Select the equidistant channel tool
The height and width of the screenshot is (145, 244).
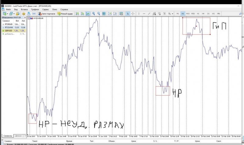coord(154,14)
